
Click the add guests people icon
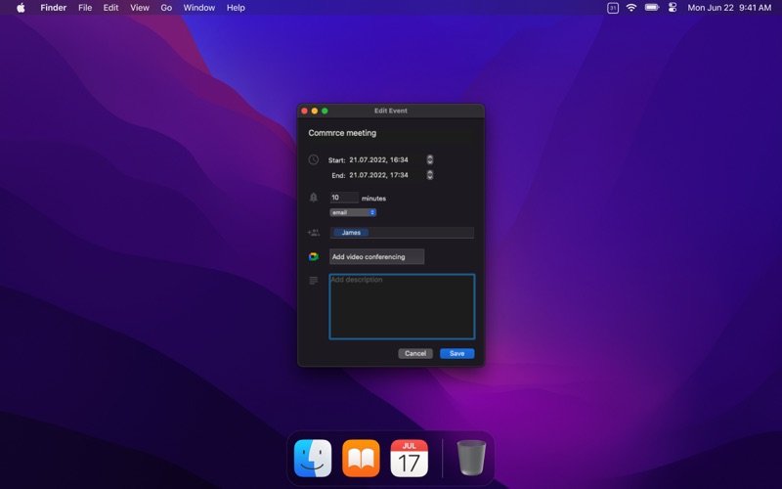coord(313,233)
